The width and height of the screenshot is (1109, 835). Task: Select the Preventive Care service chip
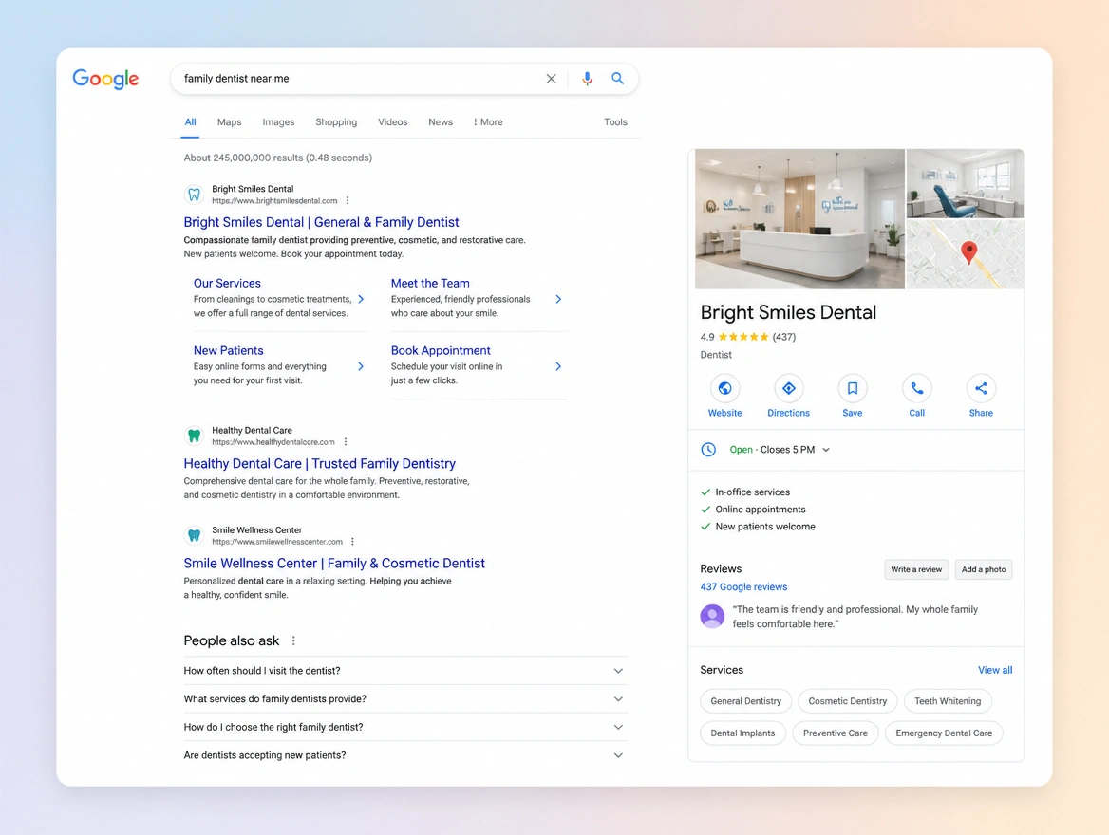(836, 733)
